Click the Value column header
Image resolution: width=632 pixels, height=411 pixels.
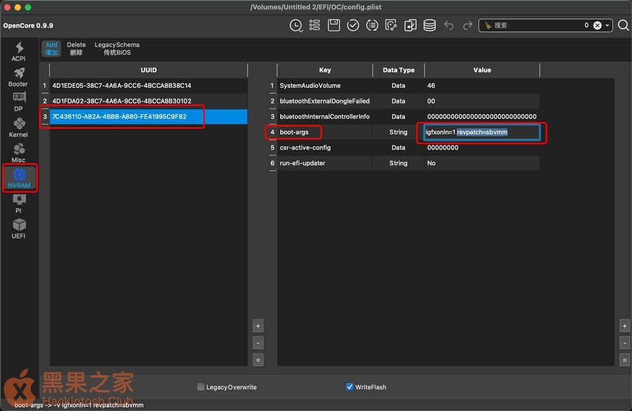(x=482, y=70)
